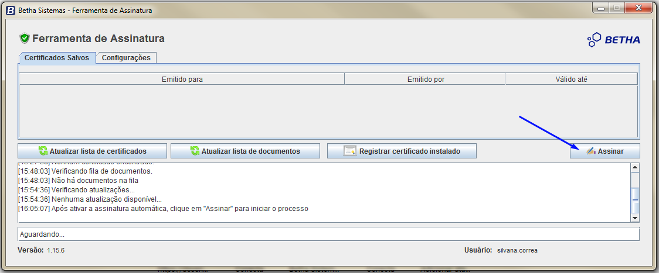
Task: Click the log scrollbar thumb
Action: (x=635, y=201)
